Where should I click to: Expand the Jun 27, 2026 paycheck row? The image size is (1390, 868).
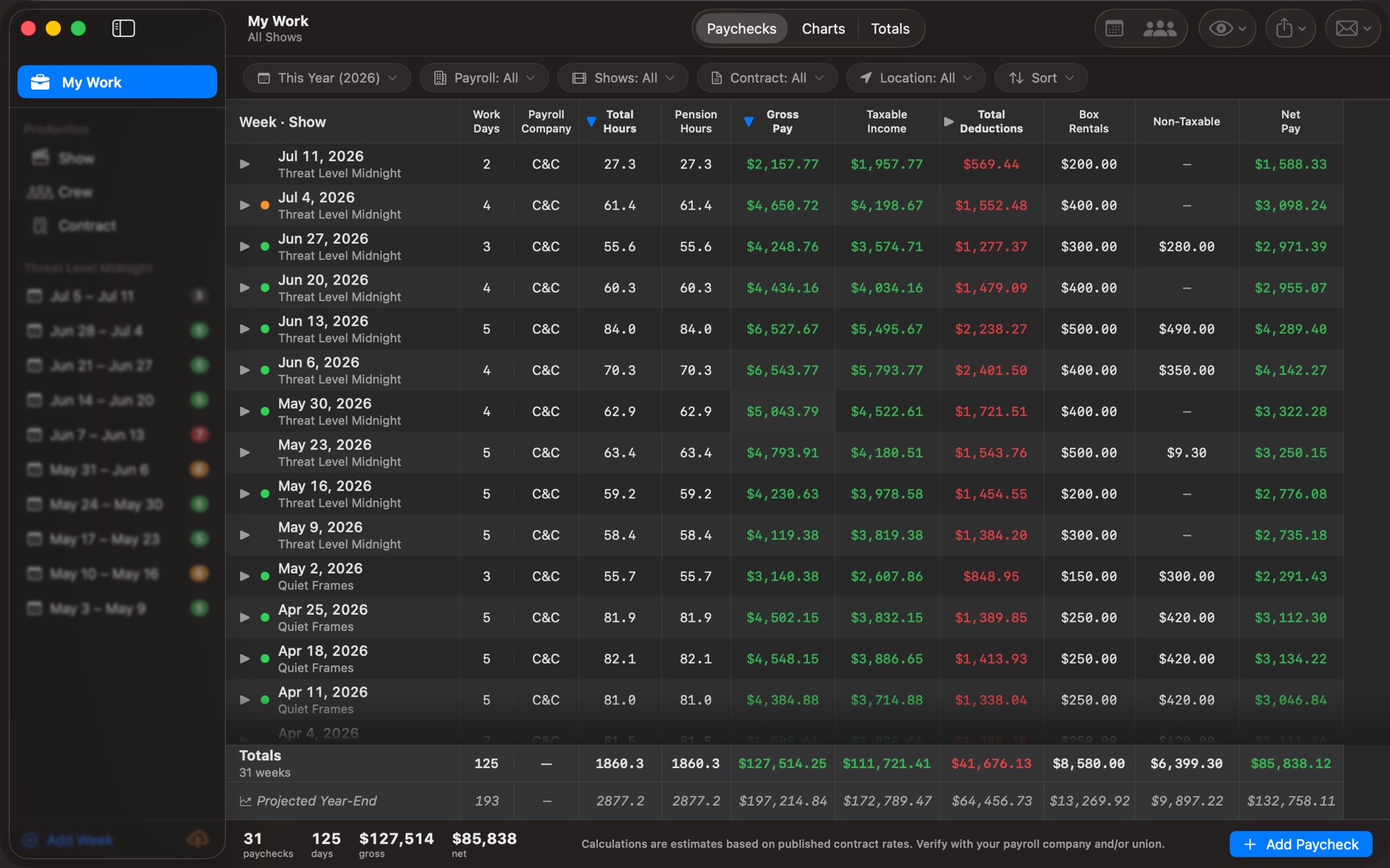(245, 247)
